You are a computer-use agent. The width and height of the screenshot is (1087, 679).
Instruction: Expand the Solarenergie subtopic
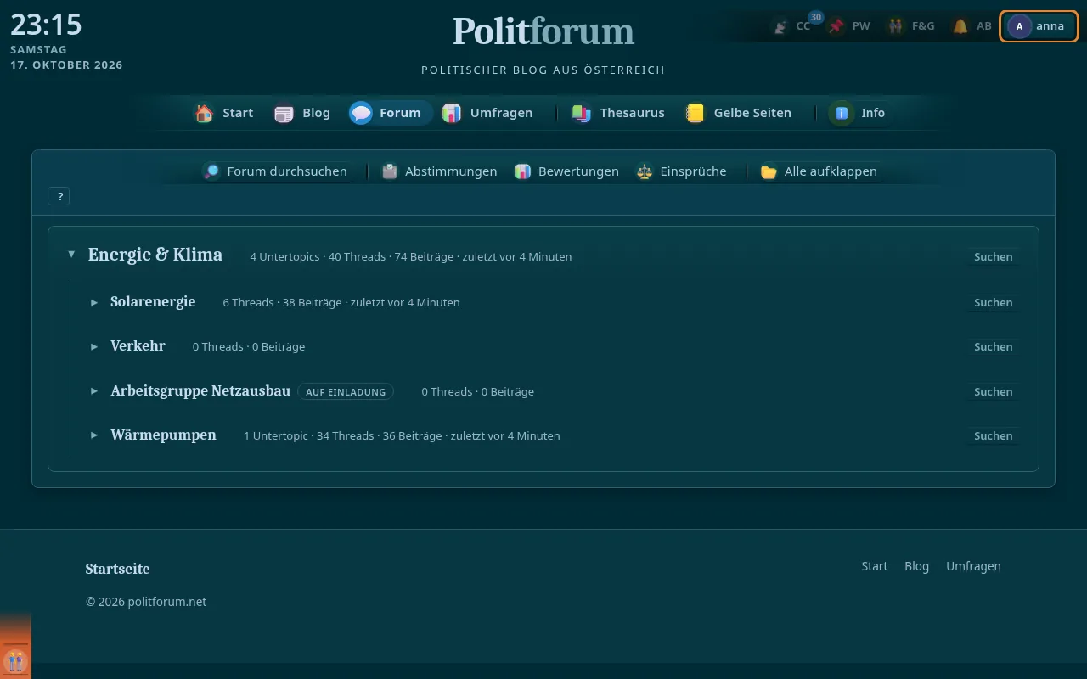point(94,302)
